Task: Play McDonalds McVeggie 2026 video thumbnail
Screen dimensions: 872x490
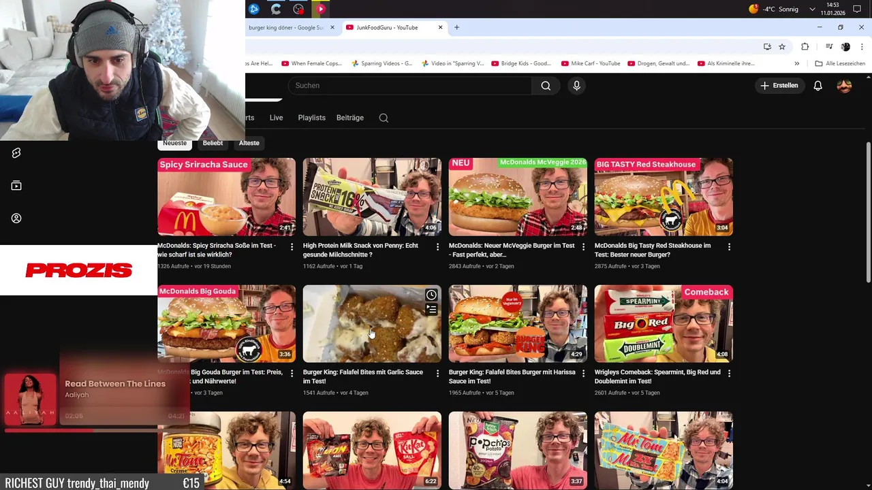Action: 518,197
